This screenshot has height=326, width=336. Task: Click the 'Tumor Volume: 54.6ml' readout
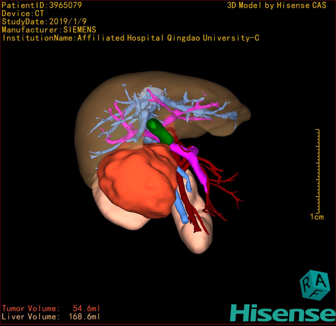[51, 308]
